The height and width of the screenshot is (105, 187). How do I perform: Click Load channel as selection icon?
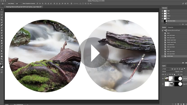(x=180, y=24)
